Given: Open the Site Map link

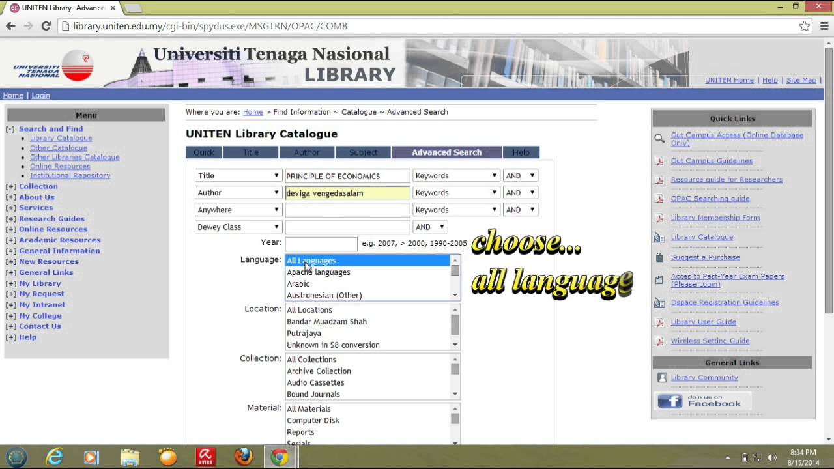Looking at the screenshot, I should click(x=801, y=80).
